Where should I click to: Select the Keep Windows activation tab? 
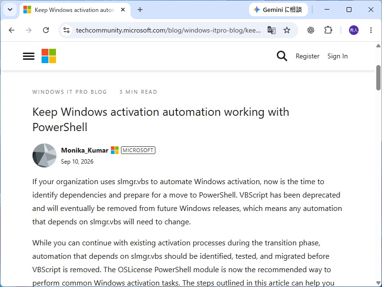pos(75,10)
